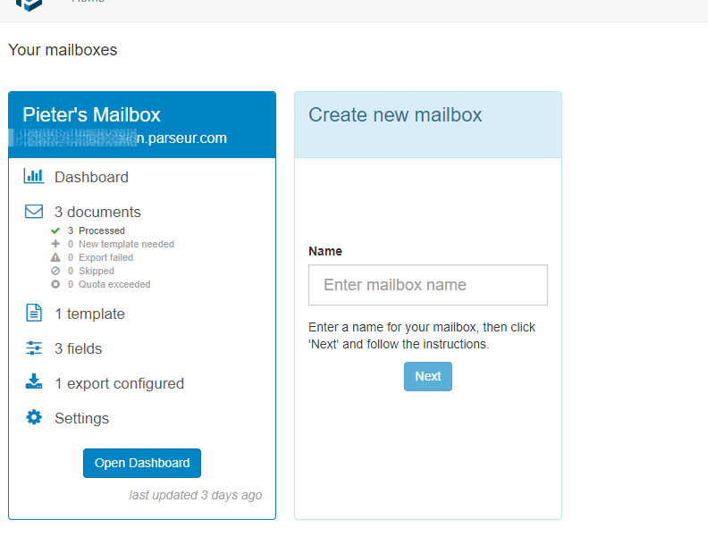This screenshot has height=536, width=715.
Task: Click the Settings gear icon
Action: click(34, 417)
